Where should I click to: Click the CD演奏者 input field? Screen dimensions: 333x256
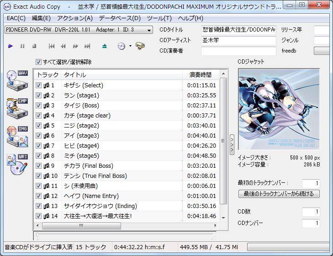click(x=238, y=51)
